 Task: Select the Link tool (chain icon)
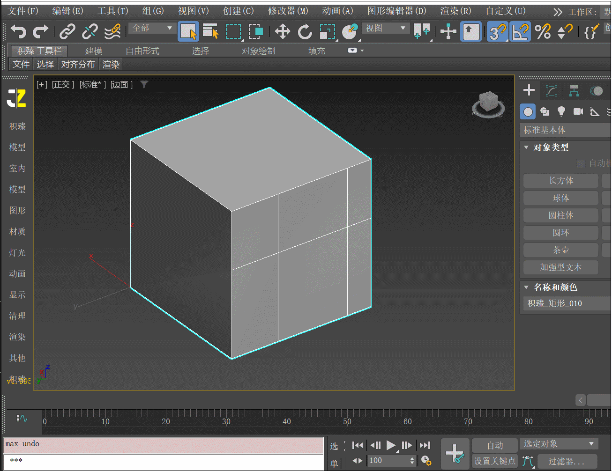click(x=67, y=32)
